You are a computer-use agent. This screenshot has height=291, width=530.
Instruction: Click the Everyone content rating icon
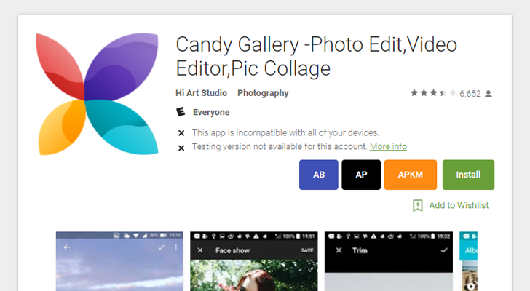181,113
